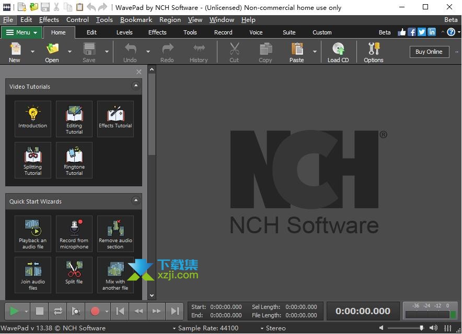Click the Buy Online button

tap(429, 52)
